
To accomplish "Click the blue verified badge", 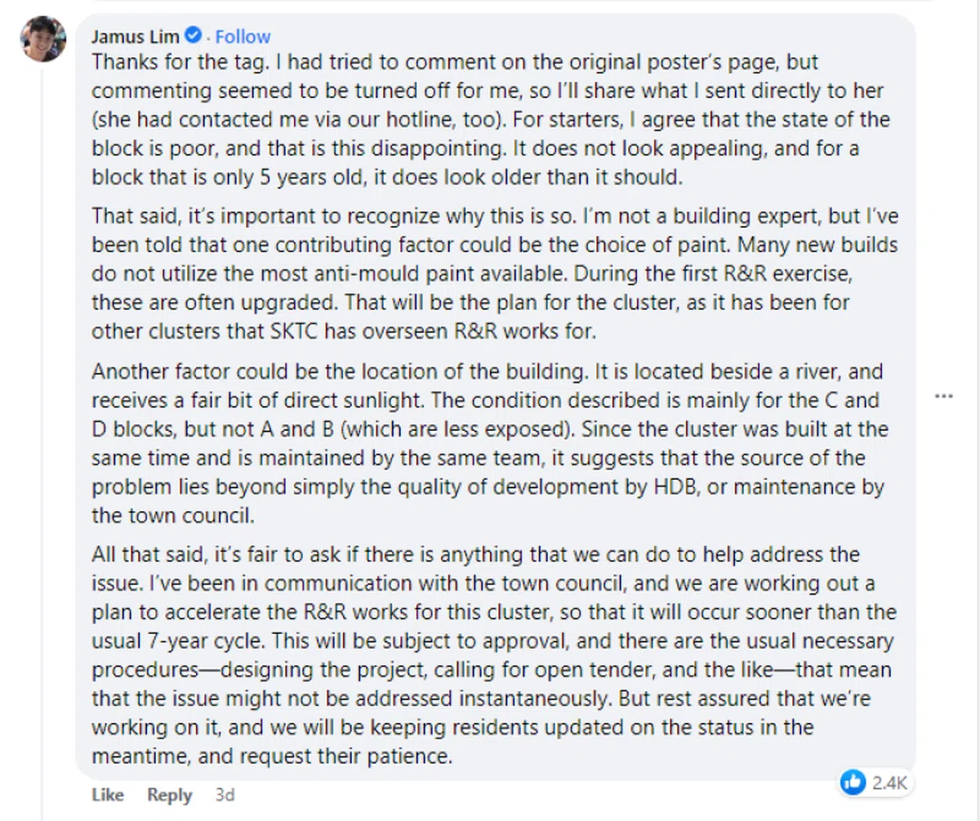I will pyautogui.click(x=193, y=37).
